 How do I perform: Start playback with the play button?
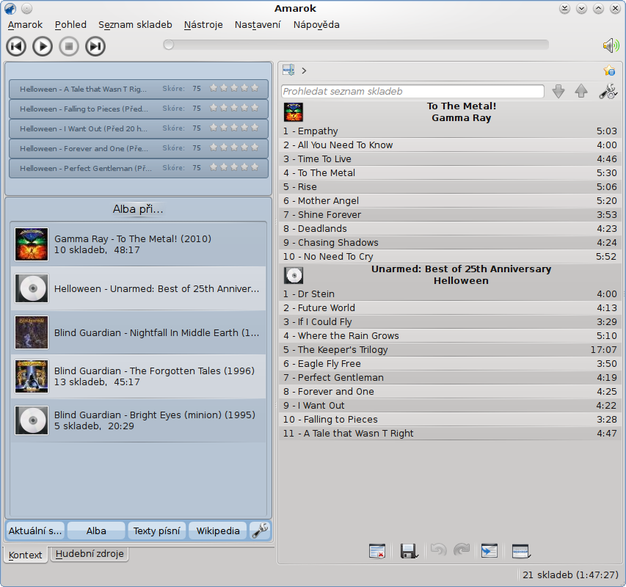click(x=43, y=46)
